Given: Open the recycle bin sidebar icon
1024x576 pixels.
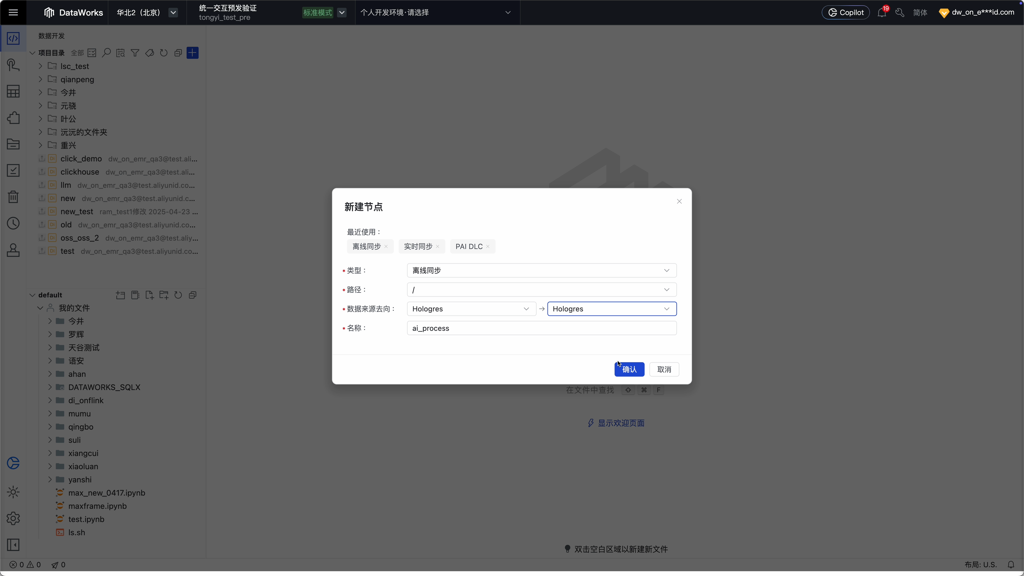Looking at the screenshot, I should pos(13,197).
